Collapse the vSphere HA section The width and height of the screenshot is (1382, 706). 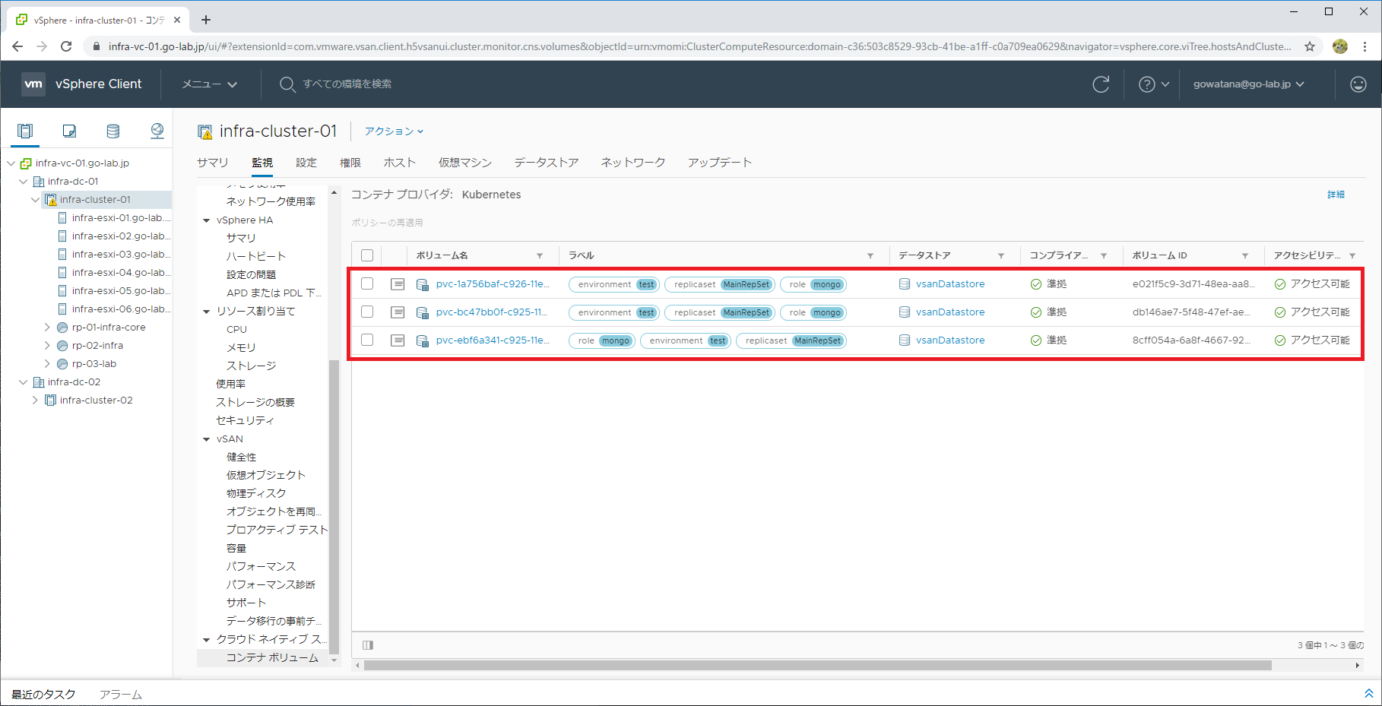point(206,220)
